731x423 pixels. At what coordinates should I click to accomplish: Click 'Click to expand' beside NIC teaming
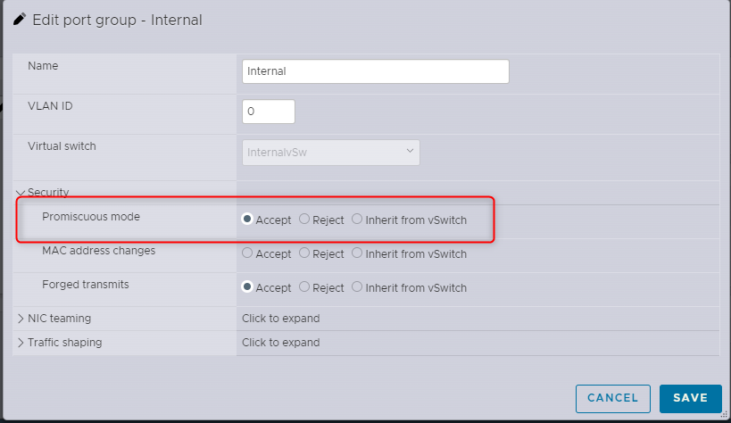pyautogui.click(x=280, y=319)
